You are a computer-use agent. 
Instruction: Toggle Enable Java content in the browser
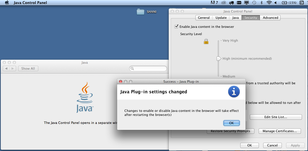[x=177, y=26]
